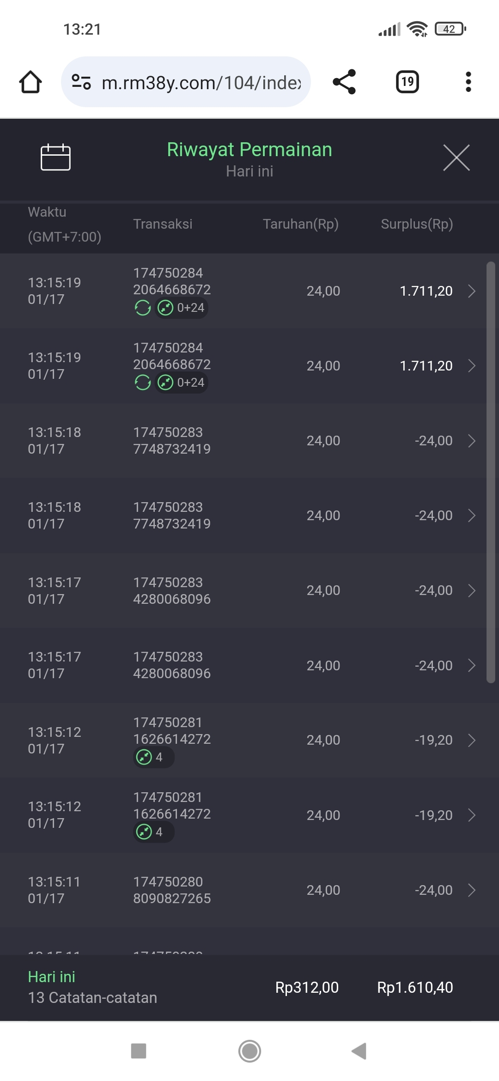The height and width of the screenshot is (1081, 499).
Task: Tap the free-spin refresh icon in first row
Action: click(143, 308)
